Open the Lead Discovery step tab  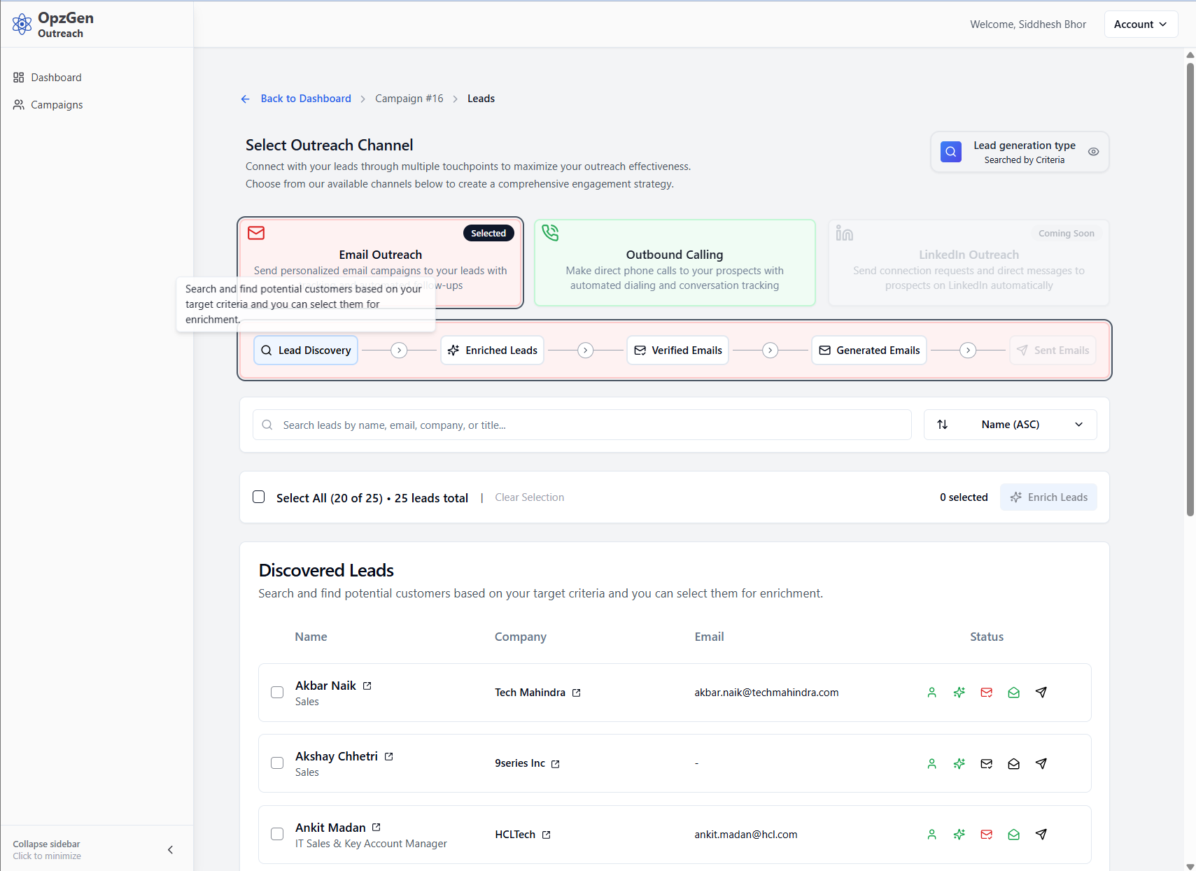(306, 350)
